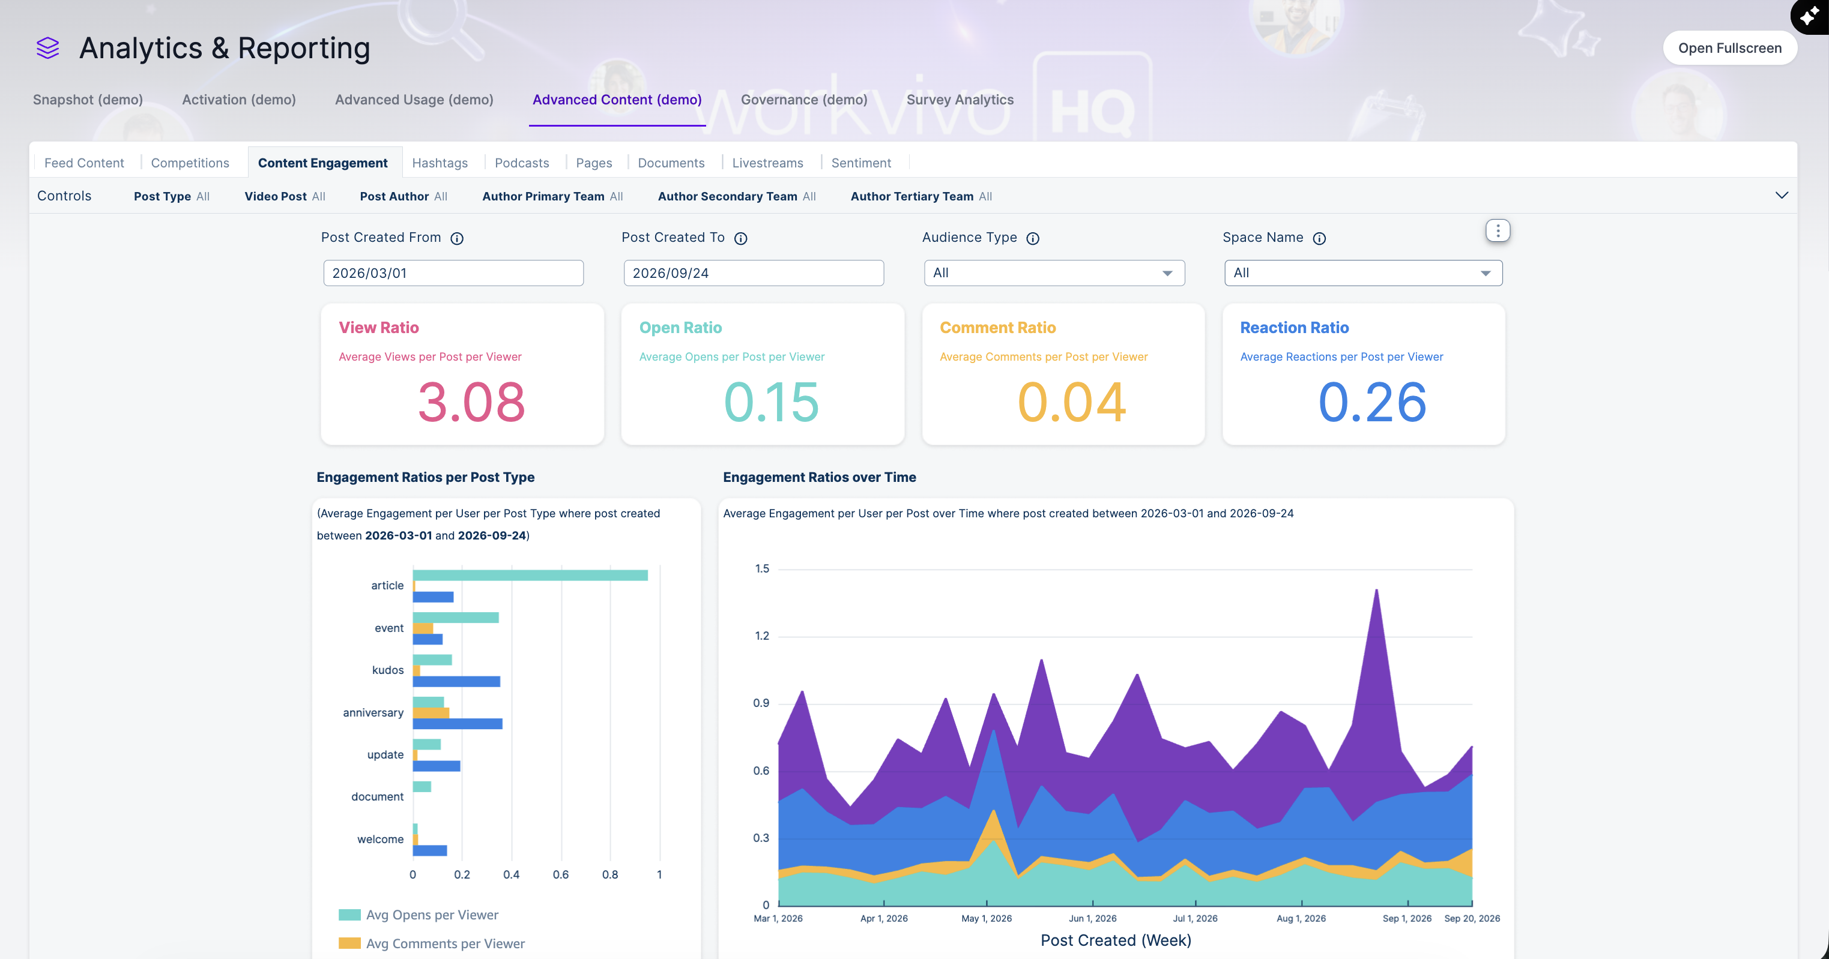Open the Hashtags sub-tab
The width and height of the screenshot is (1829, 959).
[440, 163]
